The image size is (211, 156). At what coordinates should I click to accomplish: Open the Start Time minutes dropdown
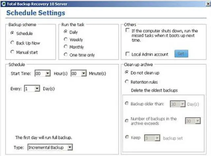pyautogui.click(x=83, y=74)
